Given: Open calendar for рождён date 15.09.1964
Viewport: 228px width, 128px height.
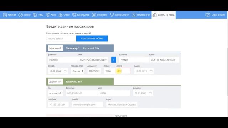Looking at the screenshot, I should 65,71.
